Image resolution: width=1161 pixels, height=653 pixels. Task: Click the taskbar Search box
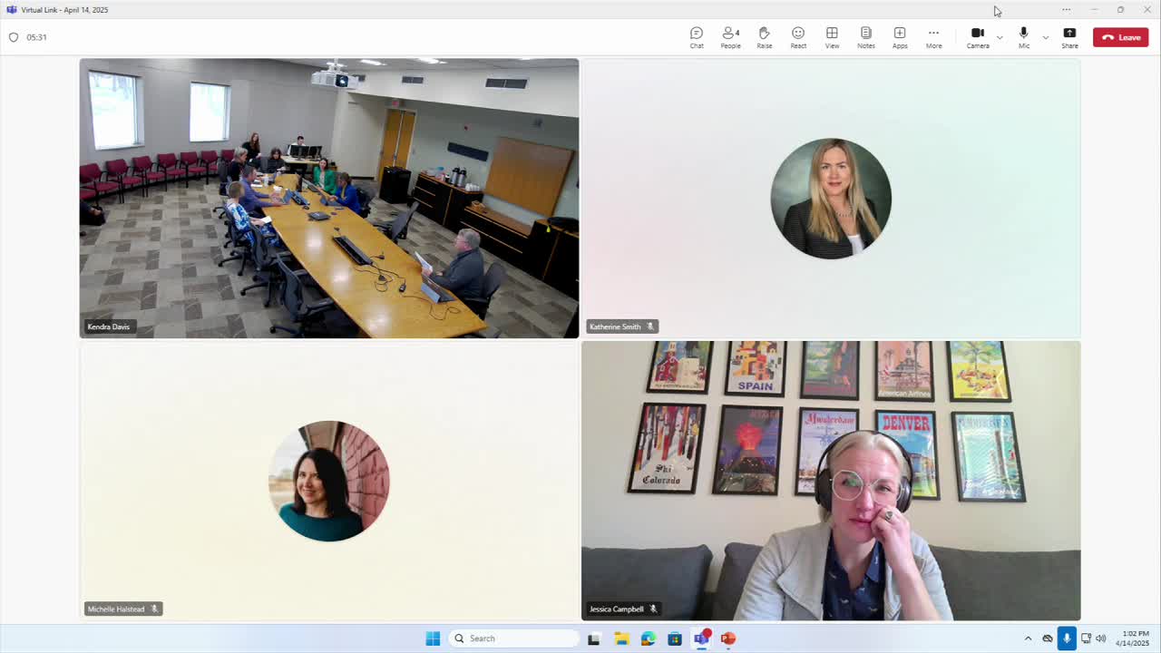point(513,638)
